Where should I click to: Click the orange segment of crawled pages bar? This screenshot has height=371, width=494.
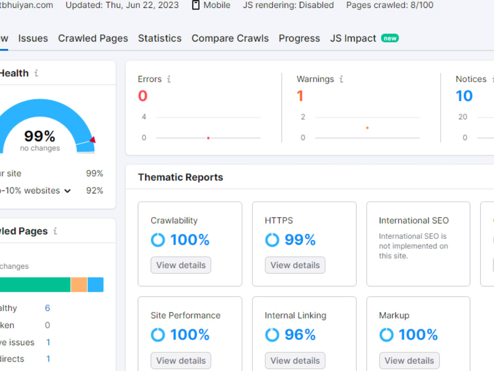pos(79,284)
